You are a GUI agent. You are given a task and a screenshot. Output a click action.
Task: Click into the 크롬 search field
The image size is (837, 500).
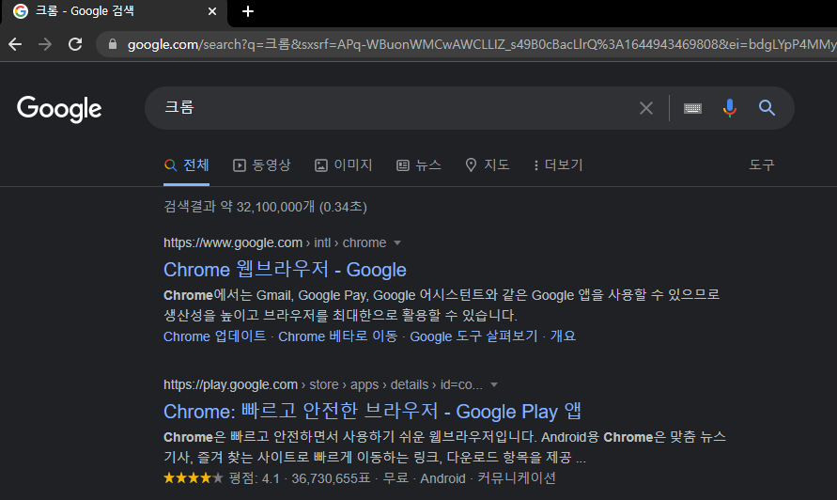(x=395, y=108)
